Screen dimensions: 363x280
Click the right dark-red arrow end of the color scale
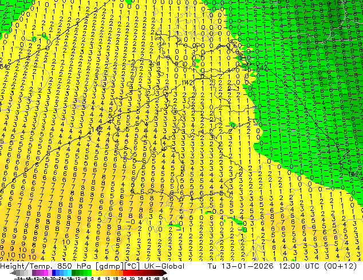pos(165,273)
